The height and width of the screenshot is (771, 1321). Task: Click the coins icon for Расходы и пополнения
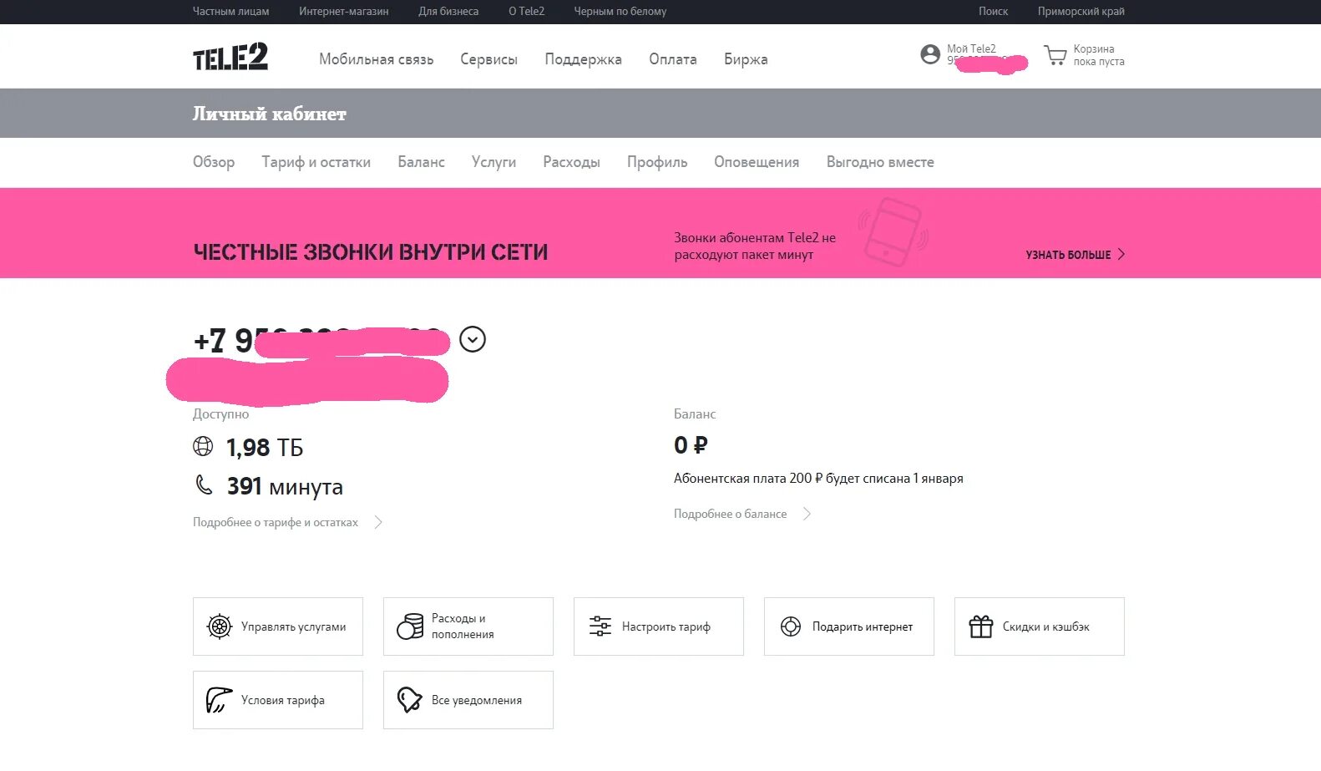(x=410, y=626)
